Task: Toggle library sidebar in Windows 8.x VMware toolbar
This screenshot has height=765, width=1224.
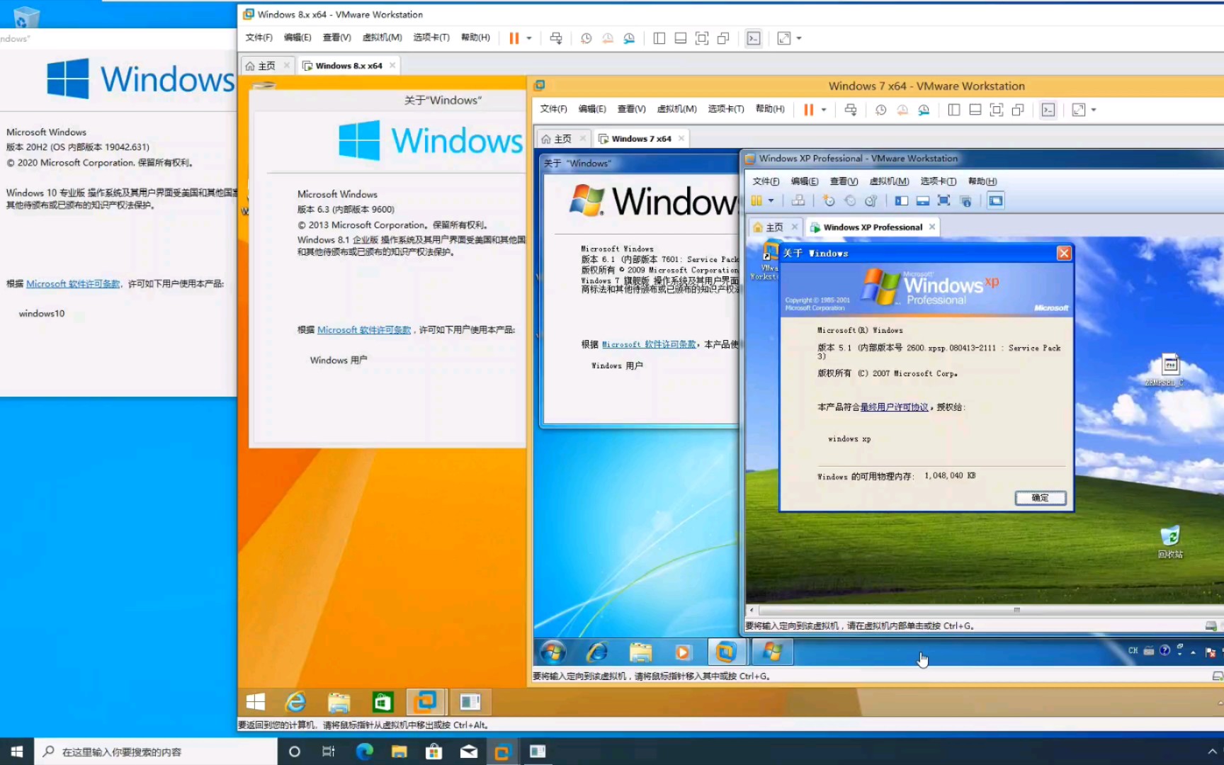Action: pos(659,38)
